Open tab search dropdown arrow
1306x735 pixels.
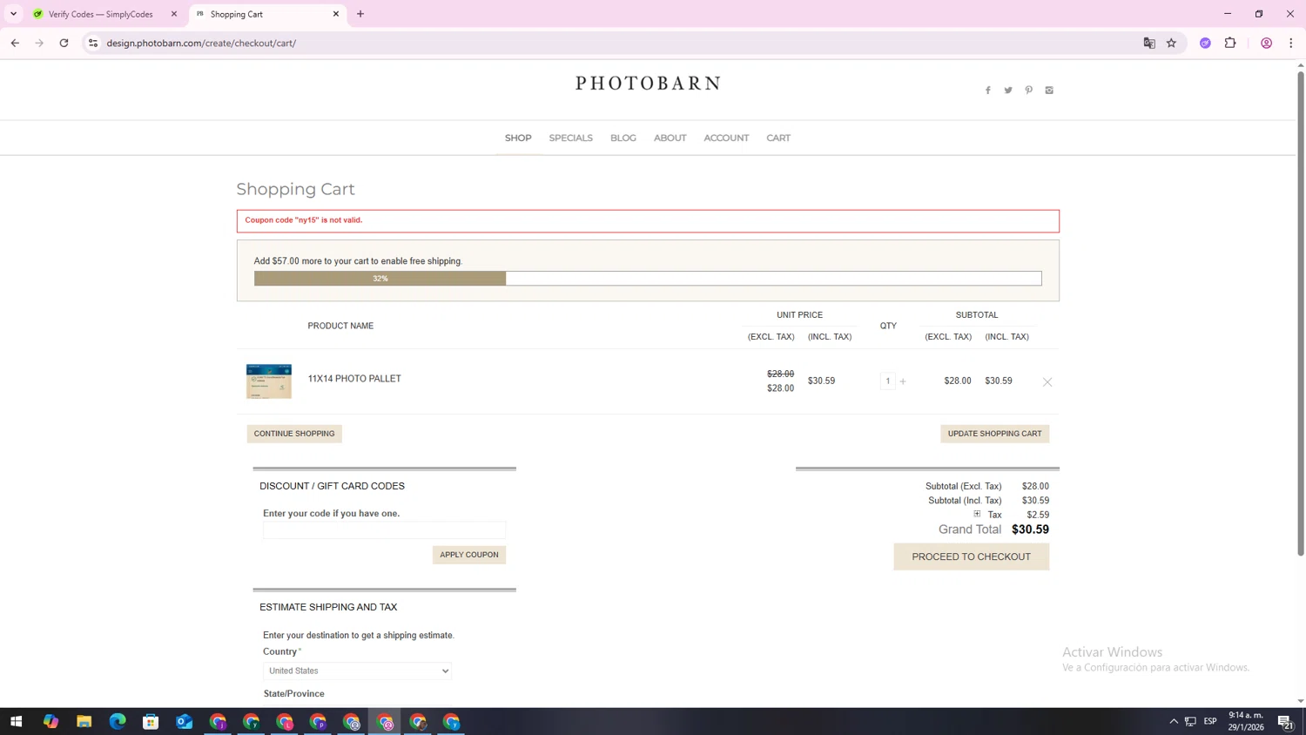13,14
